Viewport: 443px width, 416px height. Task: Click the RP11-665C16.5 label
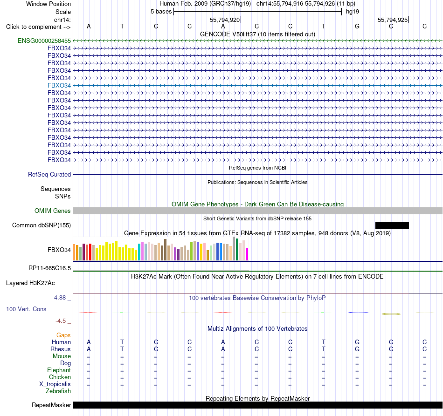coord(49,268)
